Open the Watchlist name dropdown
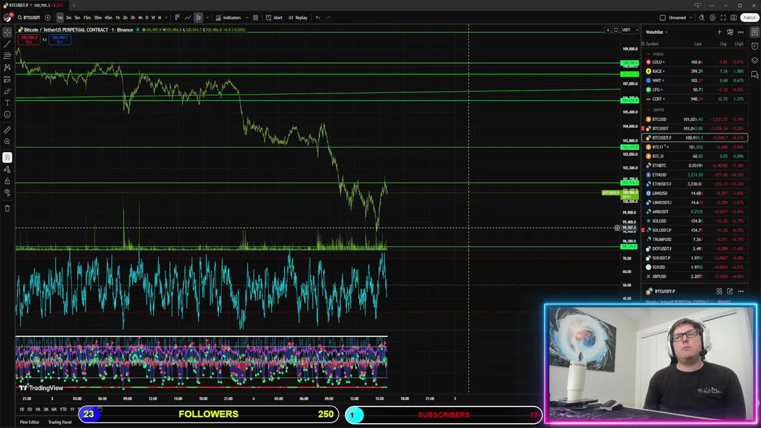This screenshot has height=428, width=761. pyautogui.click(x=657, y=32)
